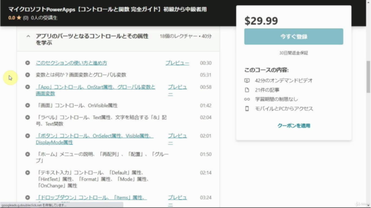Click the lecture text「画面」コントロール、OnVisible属性
This screenshot has width=371, height=208.
pos(77,105)
